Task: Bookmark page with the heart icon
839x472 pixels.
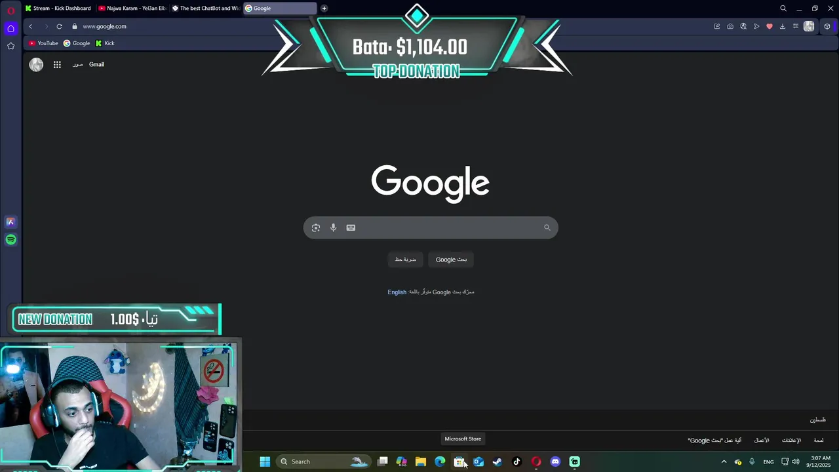Action: click(770, 26)
